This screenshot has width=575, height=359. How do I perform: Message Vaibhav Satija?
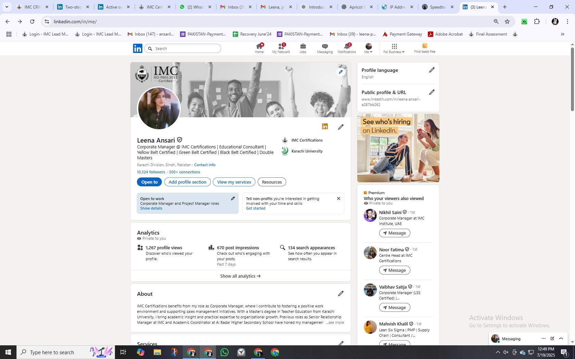(394, 307)
